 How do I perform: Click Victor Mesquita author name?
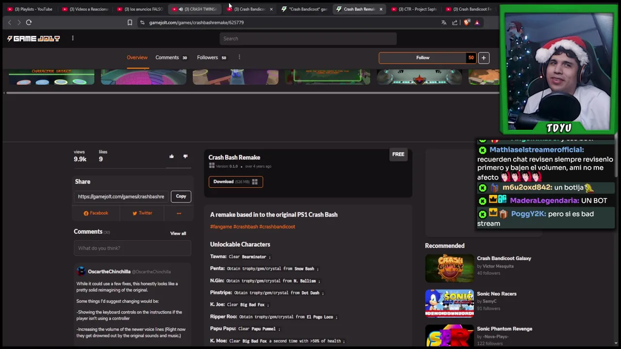coord(498,266)
